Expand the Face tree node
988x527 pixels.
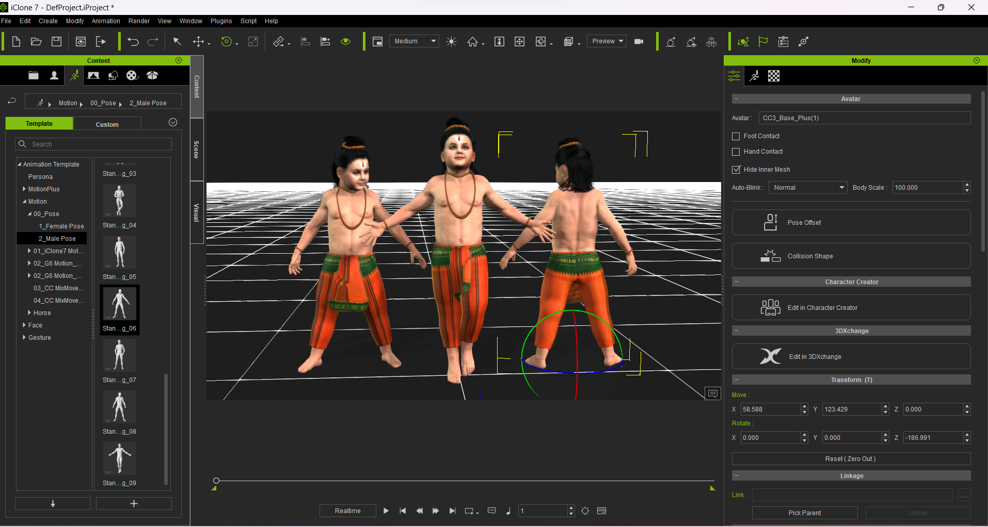(x=24, y=325)
